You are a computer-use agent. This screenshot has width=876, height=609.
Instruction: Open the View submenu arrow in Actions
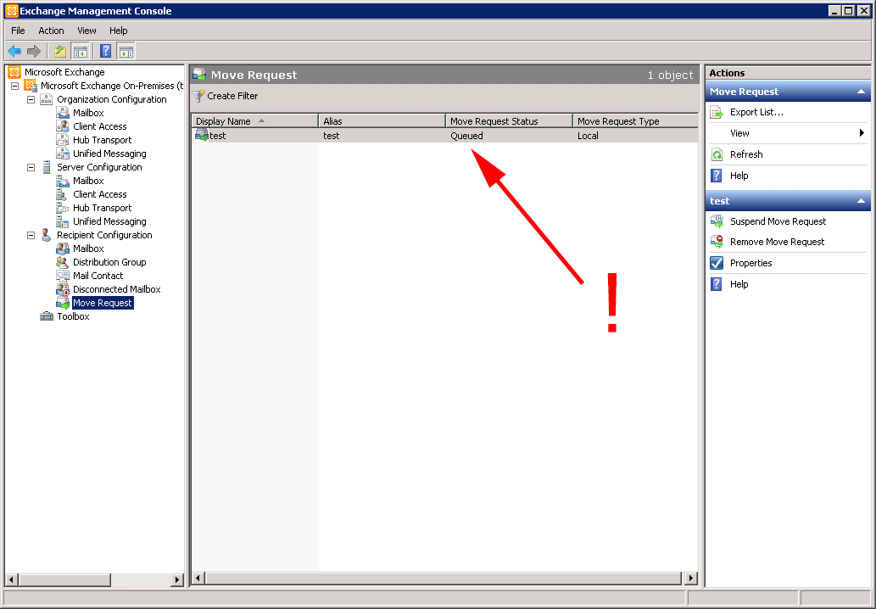pos(862,133)
